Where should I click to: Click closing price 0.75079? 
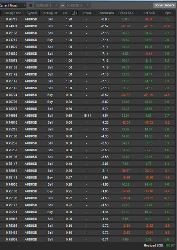12,60
